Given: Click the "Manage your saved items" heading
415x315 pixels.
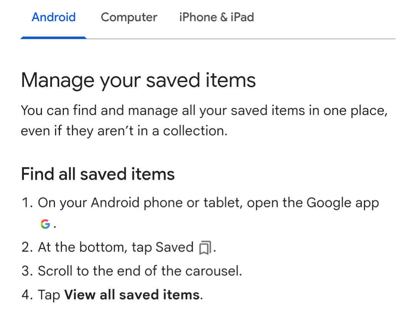Looking at the screenshot, I should tap(138, 80).
